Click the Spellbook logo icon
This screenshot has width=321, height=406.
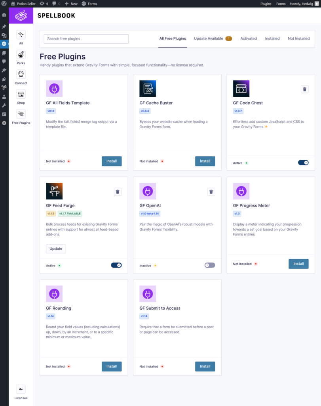pos(21,15)
